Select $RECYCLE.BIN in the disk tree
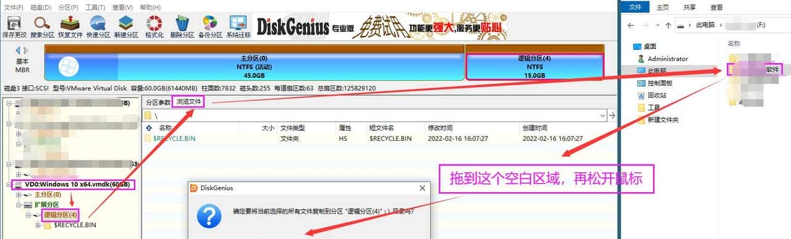This screenshot has width=791, height=239. click(x=75, y=225)
